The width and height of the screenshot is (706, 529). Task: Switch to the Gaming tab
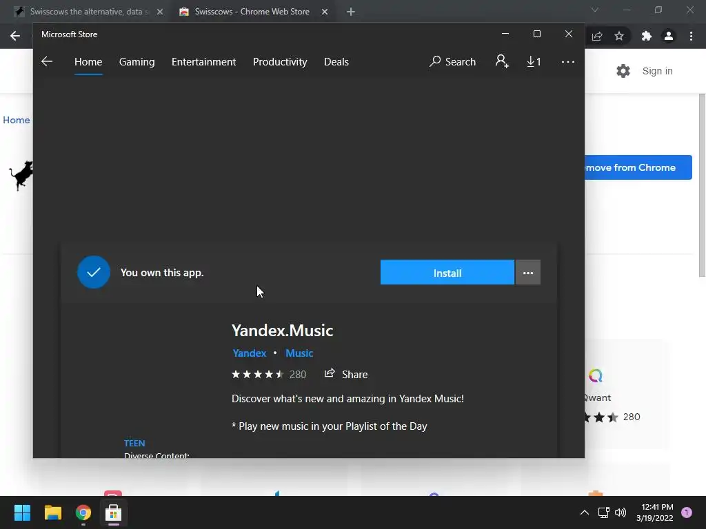point(137,61)
